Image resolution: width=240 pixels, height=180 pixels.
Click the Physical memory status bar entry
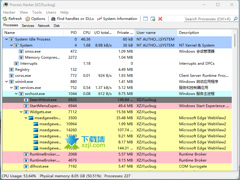tap(70, 176)
